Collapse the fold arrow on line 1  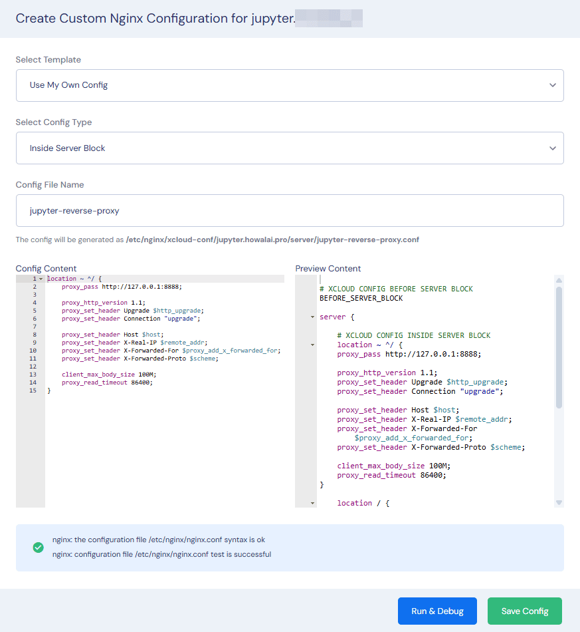coord(41,279)
